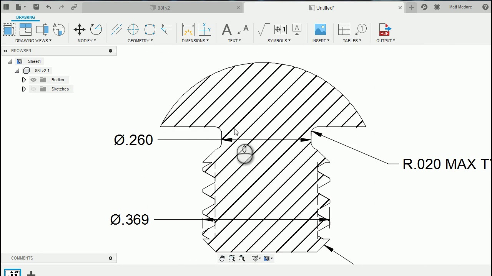Expand the Bodies folder
492x276 pixels.
24,80
